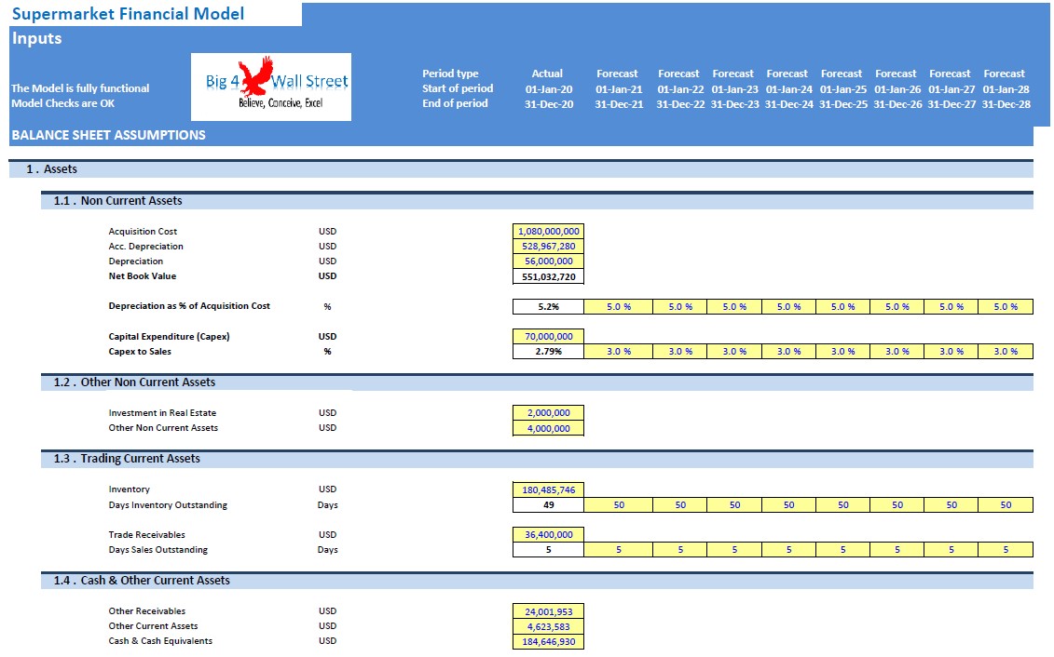
Task: Select the Acc. Depreciation cell 528,967,280
Action: [549, 247]
